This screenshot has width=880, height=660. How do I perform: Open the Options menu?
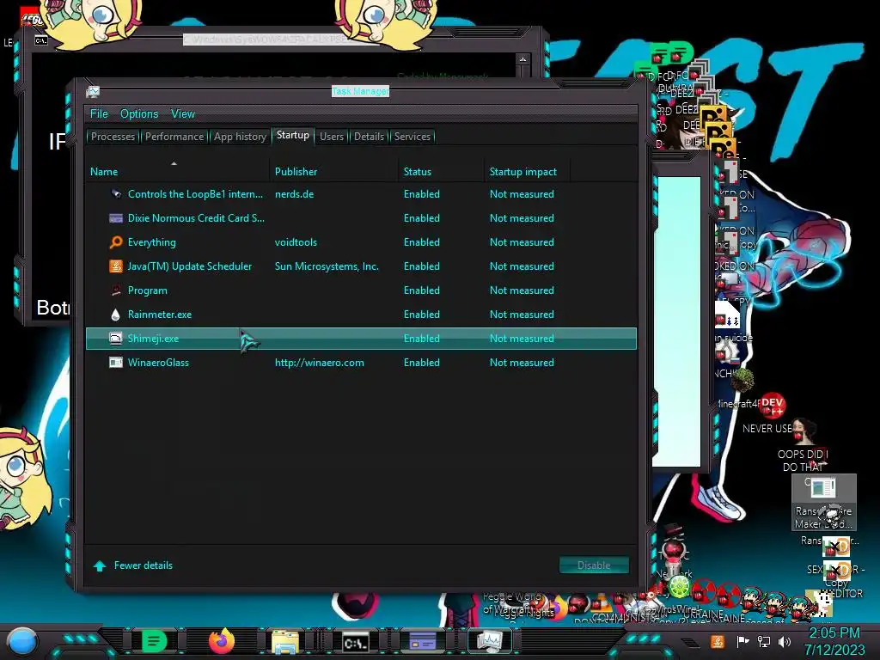(x=139, y=114)
